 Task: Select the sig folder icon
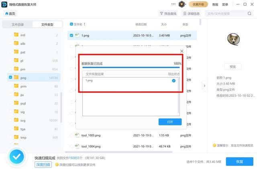16,111
